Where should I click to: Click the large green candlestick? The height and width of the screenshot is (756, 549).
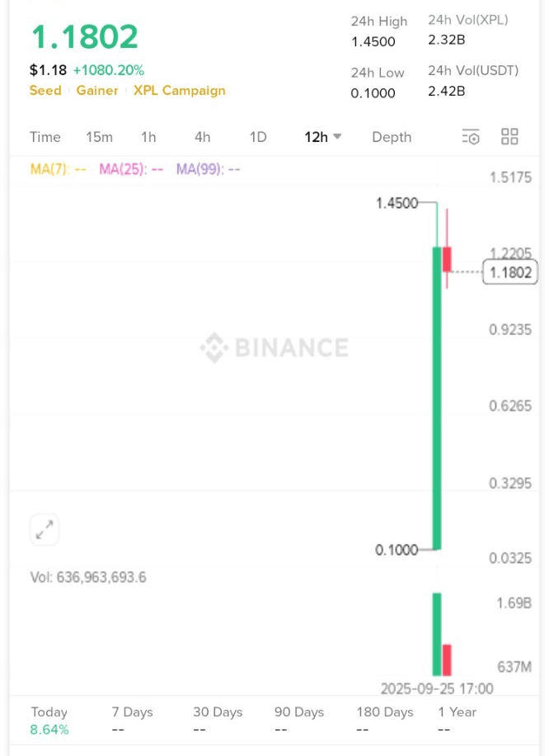[x=437, y=396]
